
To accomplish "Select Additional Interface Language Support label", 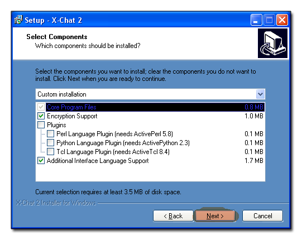I will 98,161.
